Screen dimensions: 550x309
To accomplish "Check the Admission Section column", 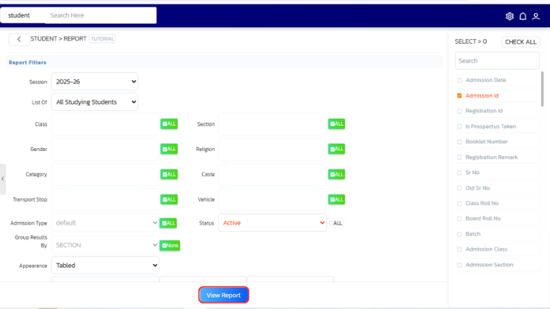I will click(459, 265).
